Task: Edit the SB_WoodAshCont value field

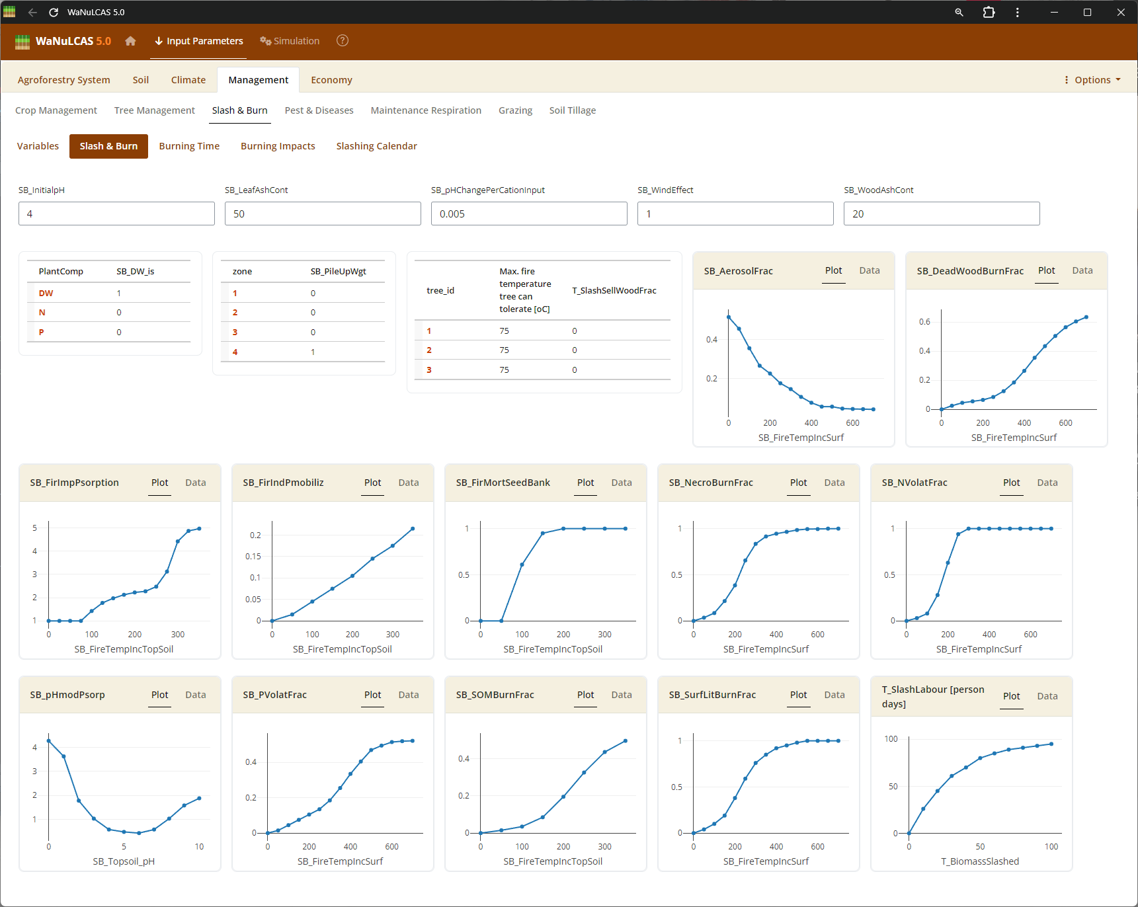Action: (941, 214)
